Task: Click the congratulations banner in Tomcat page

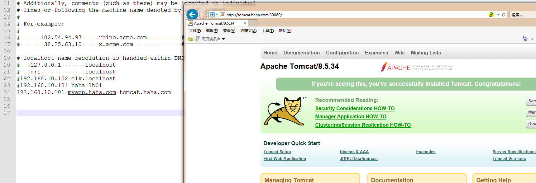Action: click(x=406, y=84)
